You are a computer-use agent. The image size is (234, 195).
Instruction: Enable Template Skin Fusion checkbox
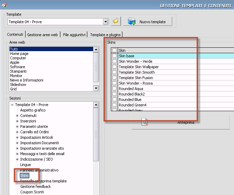click(x=115, y=78)
